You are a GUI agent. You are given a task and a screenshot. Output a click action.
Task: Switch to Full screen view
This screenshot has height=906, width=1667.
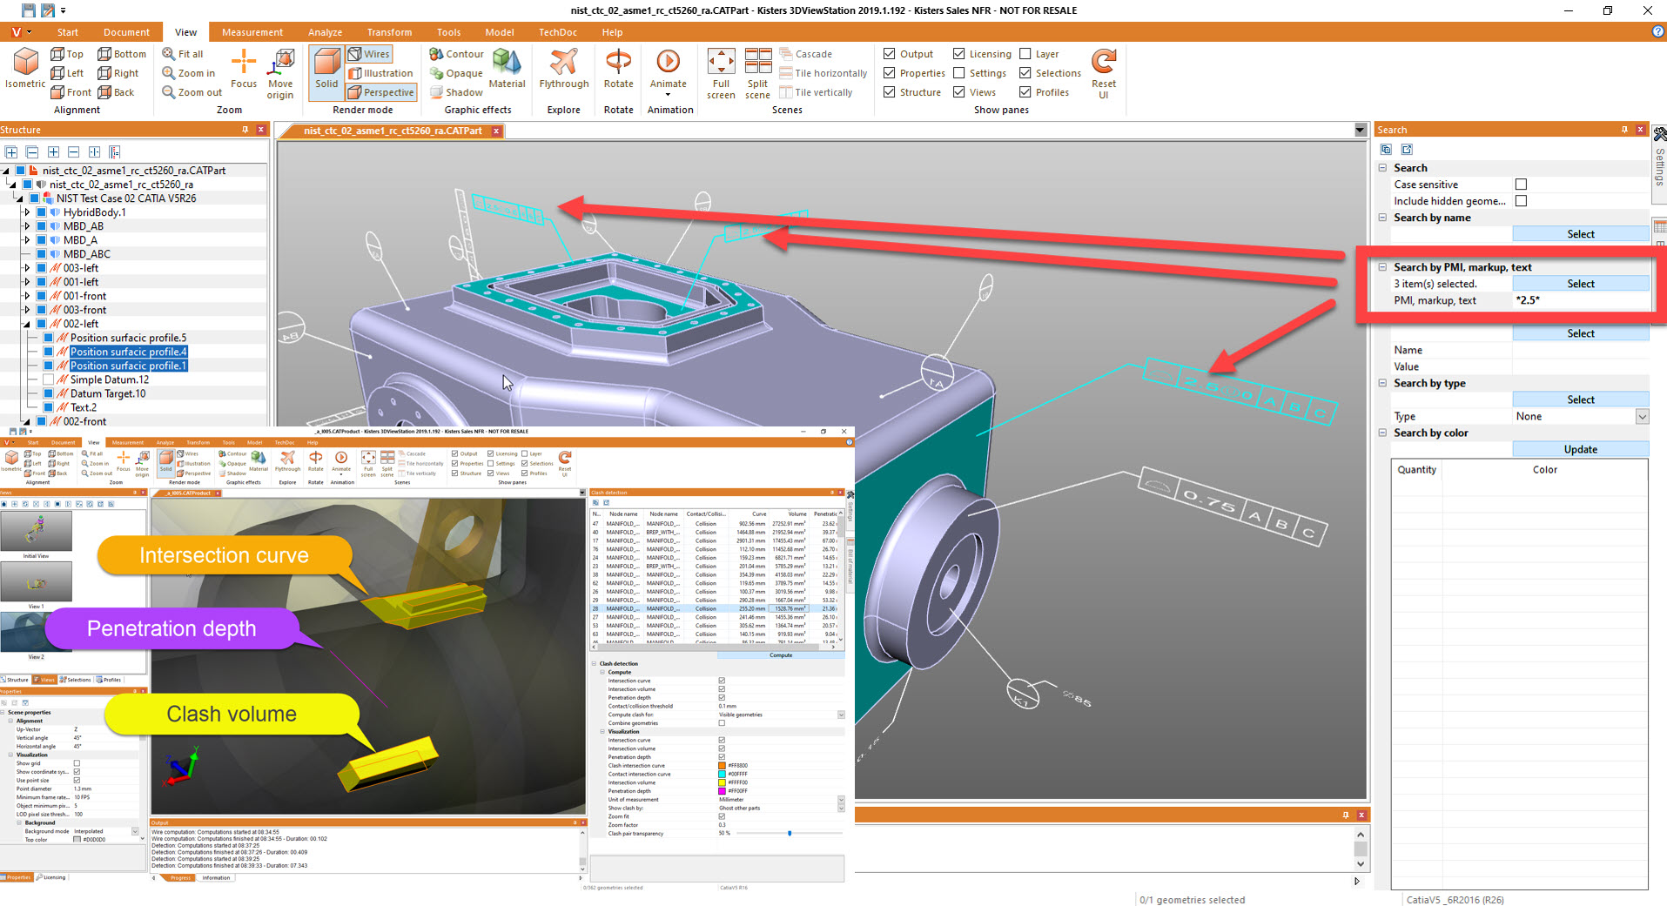coord(721,63)
